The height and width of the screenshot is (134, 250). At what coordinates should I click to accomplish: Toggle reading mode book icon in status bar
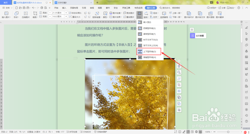(x=180, y=132)
